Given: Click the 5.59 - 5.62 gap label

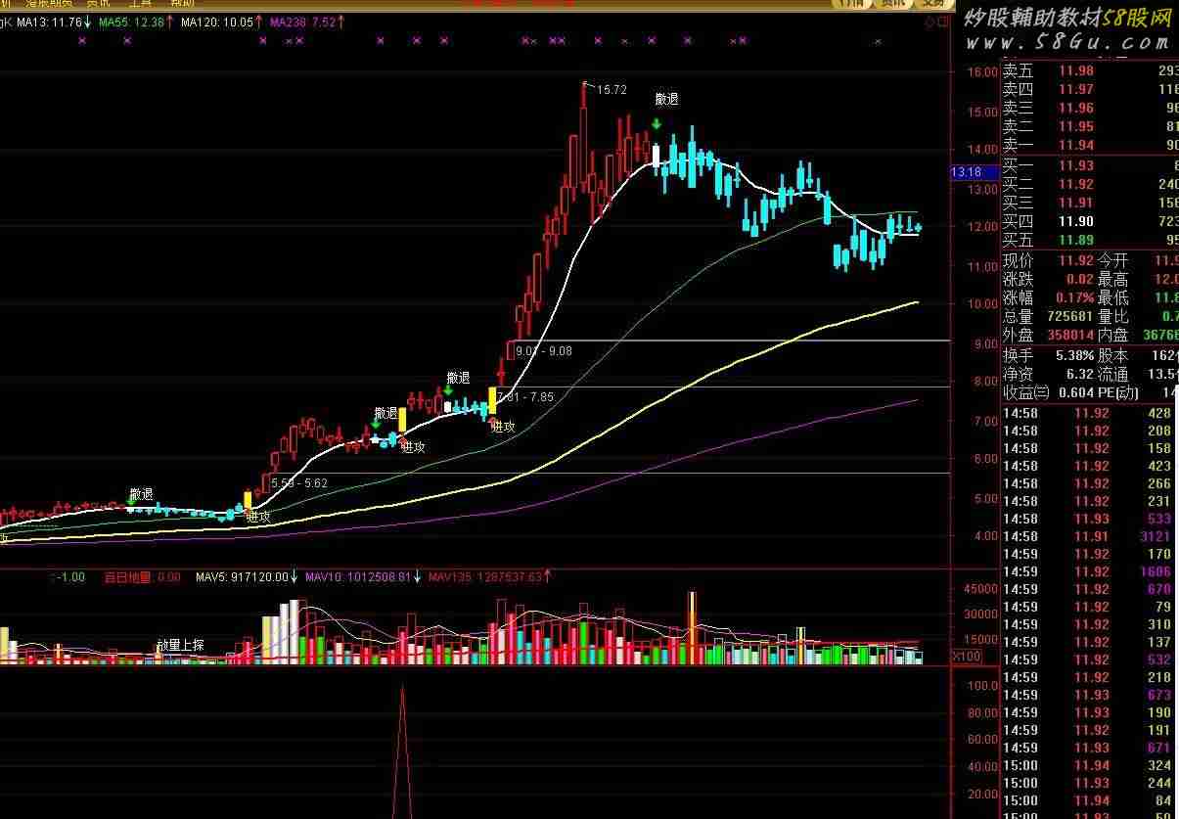Looking at the screenshot, I should click(299, 482).
